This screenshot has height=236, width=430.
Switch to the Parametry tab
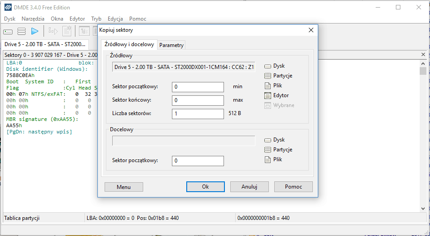[x=171, y=45]
